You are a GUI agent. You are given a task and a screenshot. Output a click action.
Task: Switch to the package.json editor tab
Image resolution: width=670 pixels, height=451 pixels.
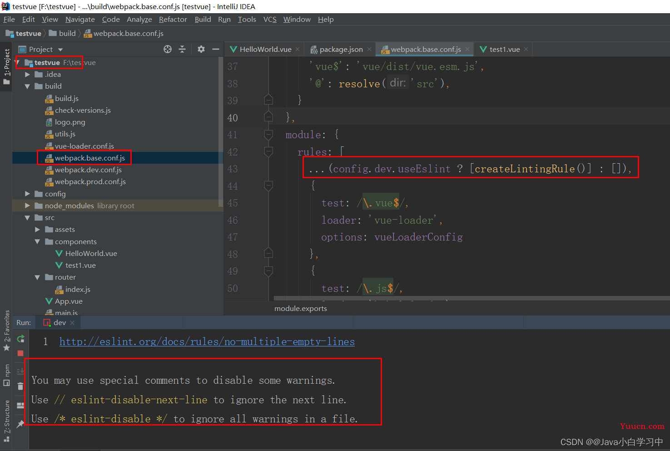(341, 49)
